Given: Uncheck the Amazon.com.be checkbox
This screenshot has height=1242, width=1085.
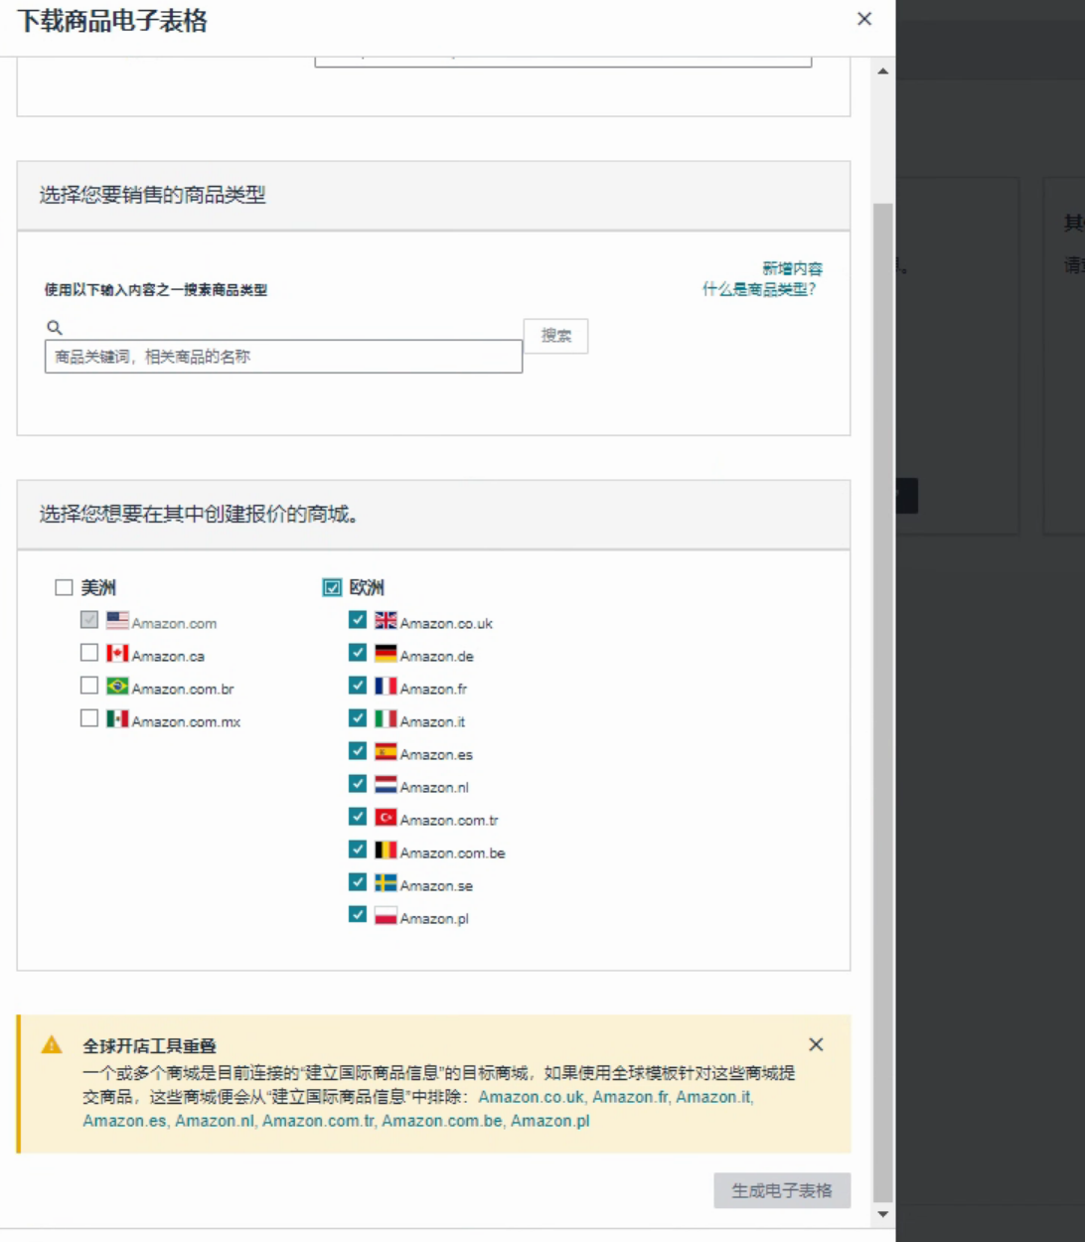Looking at the screenshot, I should pos(358,850).
